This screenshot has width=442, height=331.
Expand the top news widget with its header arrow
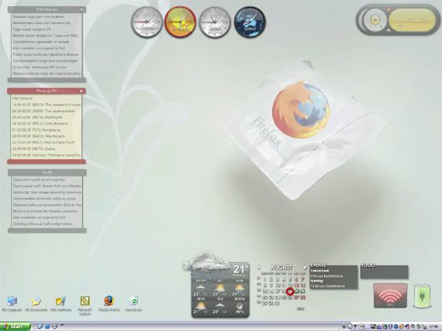click(81, 9)
